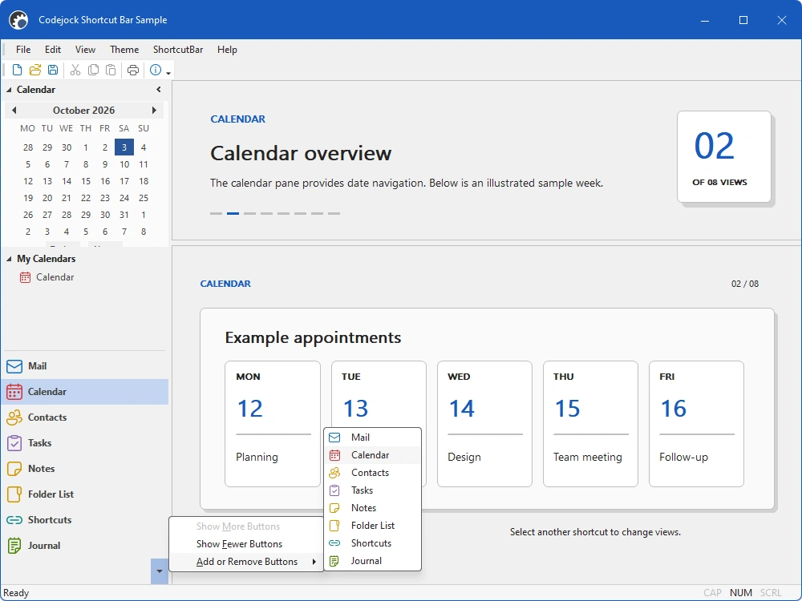
Task: Click the Ready status bar text
Action: [16, 593]
